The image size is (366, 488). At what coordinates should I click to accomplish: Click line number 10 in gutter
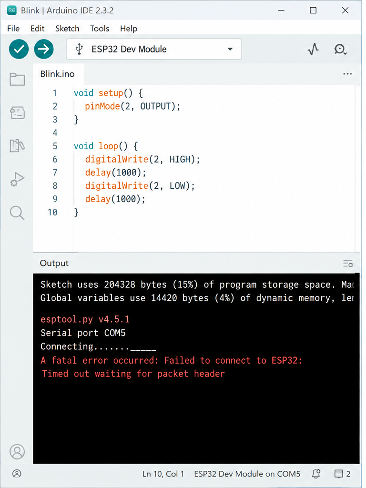pyautogui.click(x=52, y=212)
